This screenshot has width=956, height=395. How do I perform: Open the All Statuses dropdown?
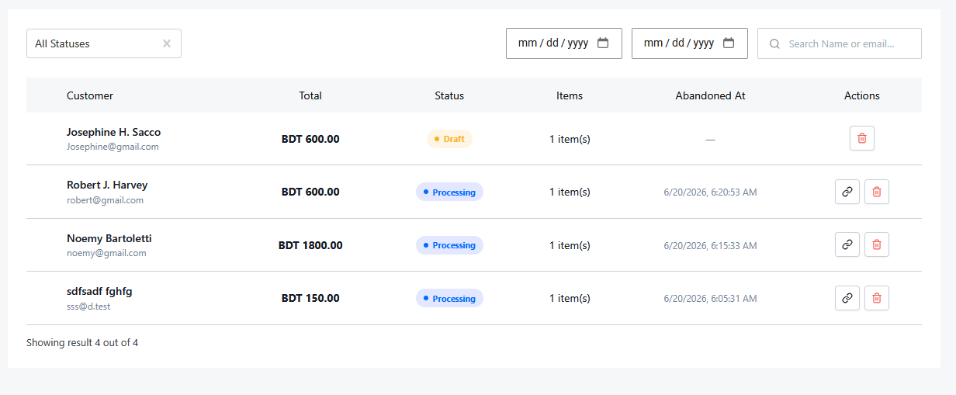(104, 43)
